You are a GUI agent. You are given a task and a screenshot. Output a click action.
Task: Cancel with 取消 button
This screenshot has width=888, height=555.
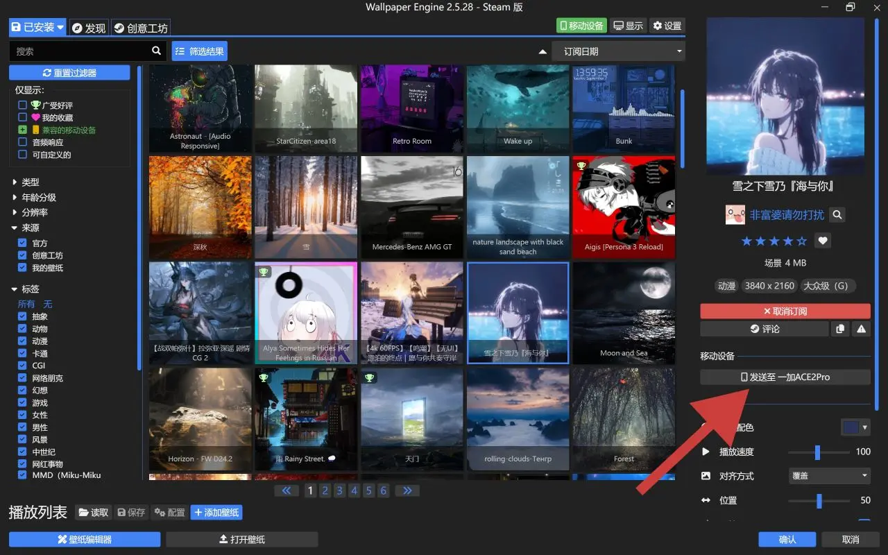(x=851, y=539)
